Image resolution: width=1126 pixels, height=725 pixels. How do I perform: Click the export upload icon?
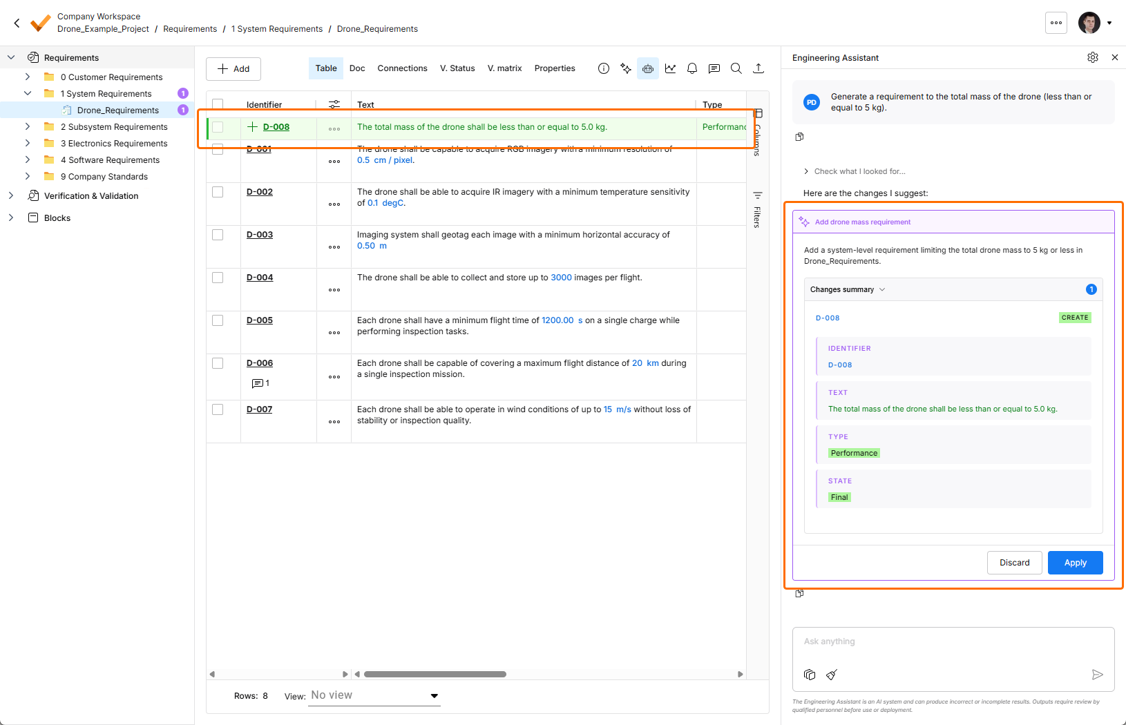[x=758, y=68]
